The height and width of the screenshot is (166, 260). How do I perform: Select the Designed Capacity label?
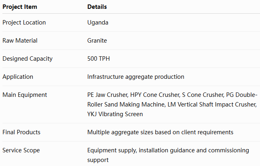(x=27, y=59)
